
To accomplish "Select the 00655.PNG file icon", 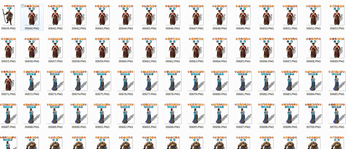I will (x=8, y=48).
